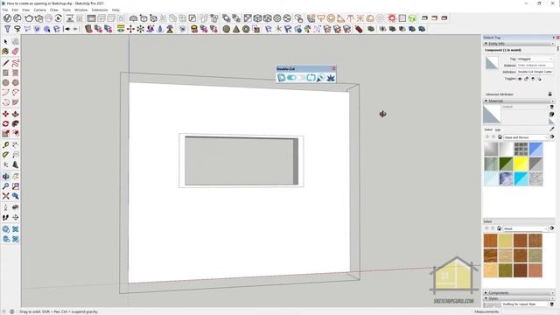Click Advanced Attributes label
Screen dimensions: 560x315
click(x=500, y=94)
